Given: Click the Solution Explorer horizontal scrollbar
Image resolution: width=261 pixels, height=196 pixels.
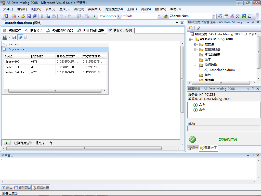Looking at the screenshot, I should 221,83.
